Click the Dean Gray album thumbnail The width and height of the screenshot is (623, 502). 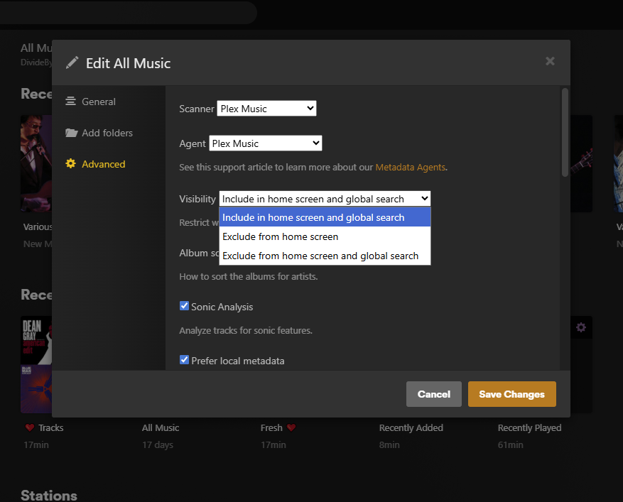[36, 340]
